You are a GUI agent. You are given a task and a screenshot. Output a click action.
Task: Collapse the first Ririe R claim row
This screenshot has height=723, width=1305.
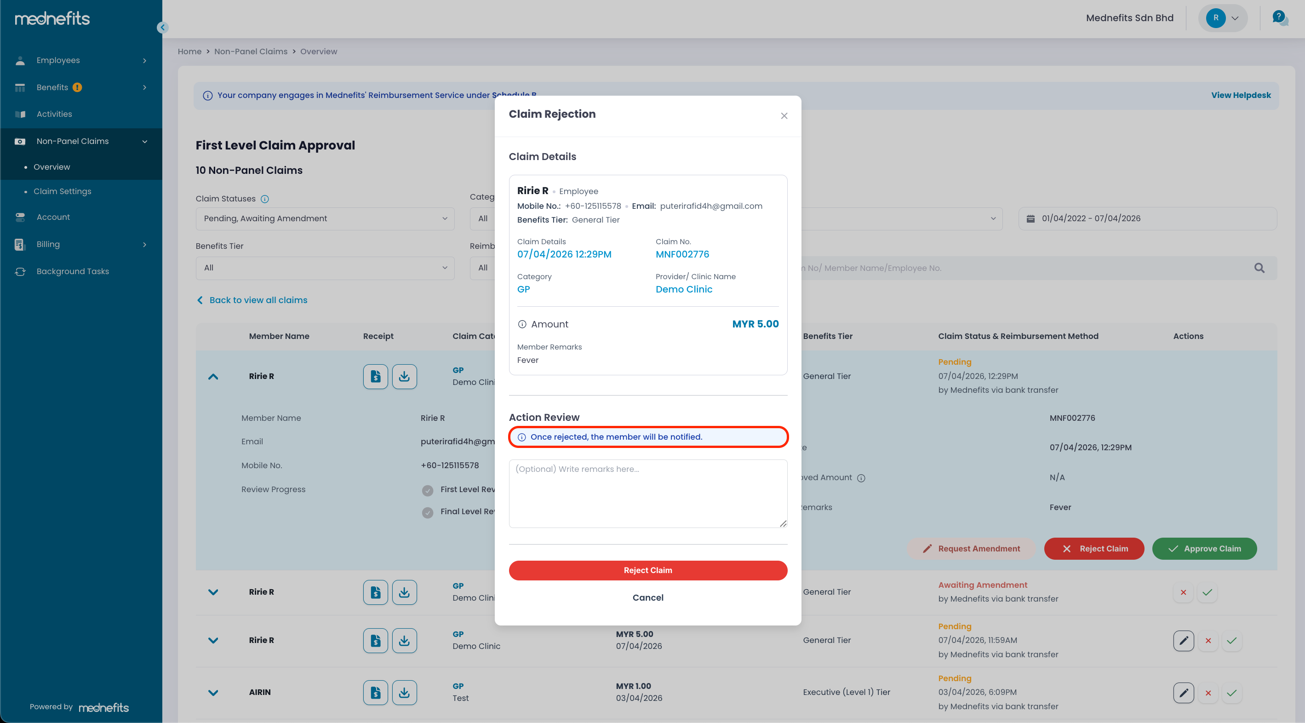tap(213, 376)
